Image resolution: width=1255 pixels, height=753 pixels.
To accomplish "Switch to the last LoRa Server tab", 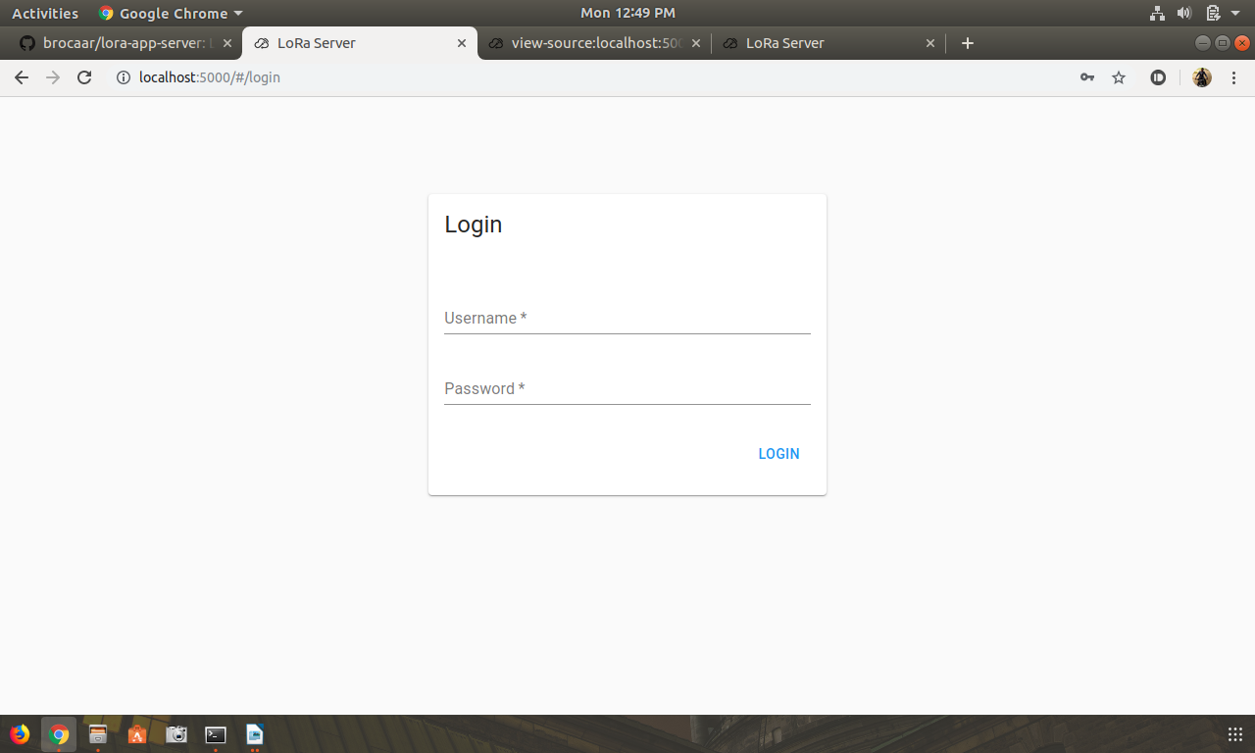I will [829, 43].
